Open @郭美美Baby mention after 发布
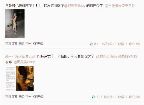 click(x=24, y=62)
